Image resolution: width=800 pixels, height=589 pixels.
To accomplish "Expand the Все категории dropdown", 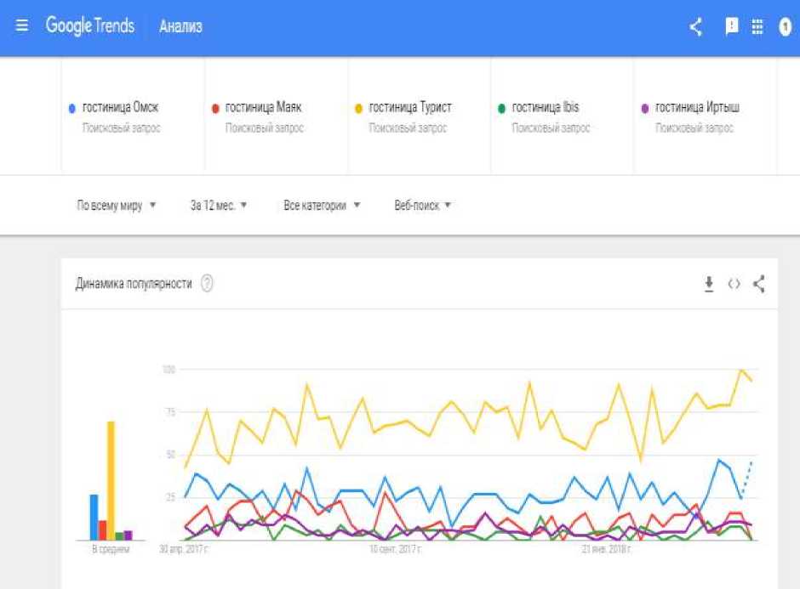I will coord(322,206).
